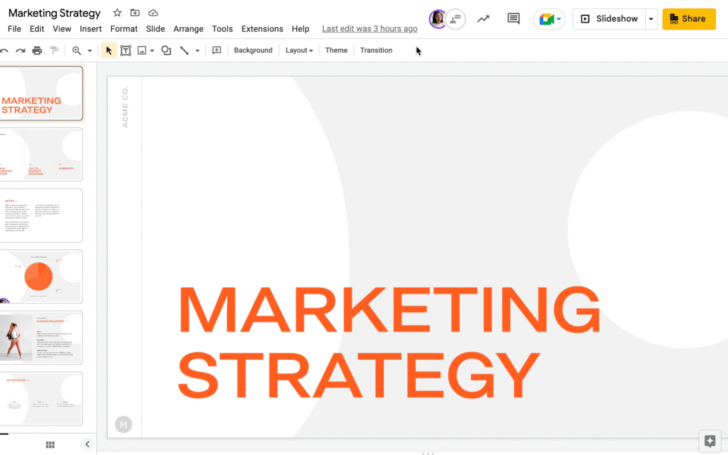Click the Redo arrow
Image resolution: width=728 pixels, height=455 pixels.
20,51
